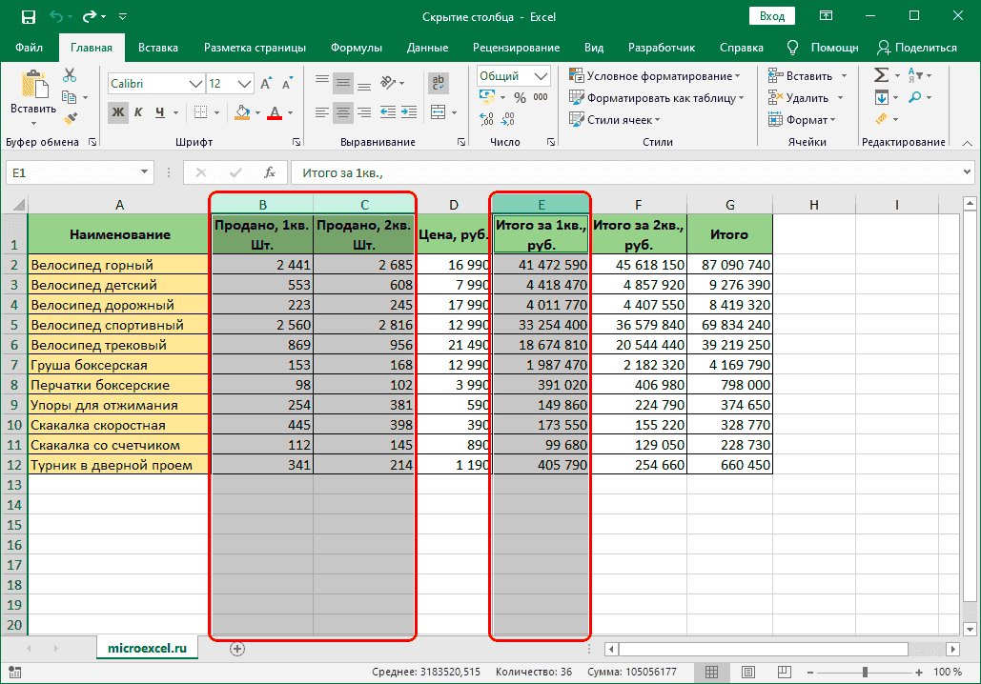The height and width of the screenshot is (684, 981).
Task: Click the AutoSum sigma icon
Action: click(x=880, y=75)
